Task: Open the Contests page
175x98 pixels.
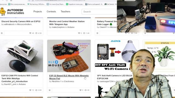Action: tap(51, 11)
